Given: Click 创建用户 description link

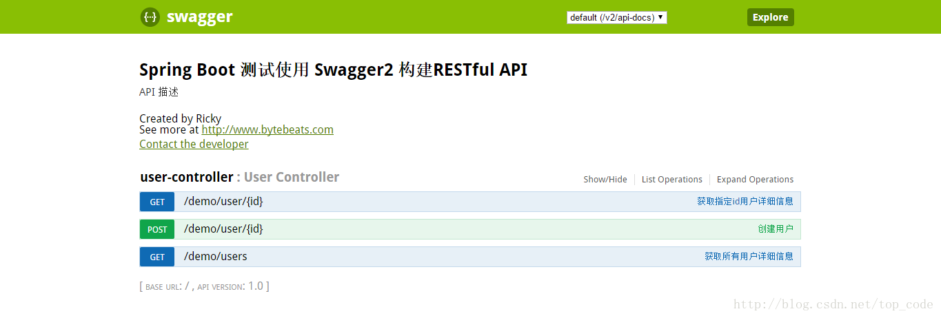Looking at the screenshot, I should tap(776, 229).
